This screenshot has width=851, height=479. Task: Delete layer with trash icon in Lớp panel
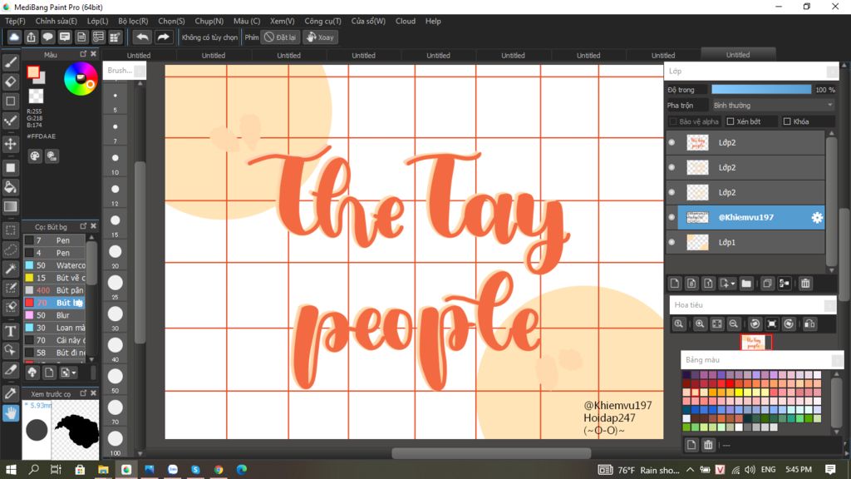(805, 283)
